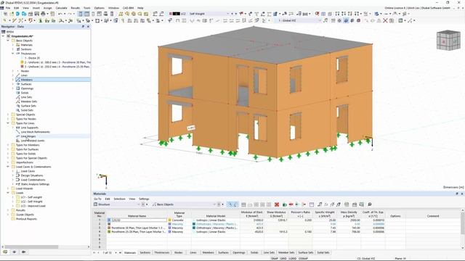This screenshot has width=465, height=261.
Task: Click the Redo icon in the toolbar
Action: point(70,14)
